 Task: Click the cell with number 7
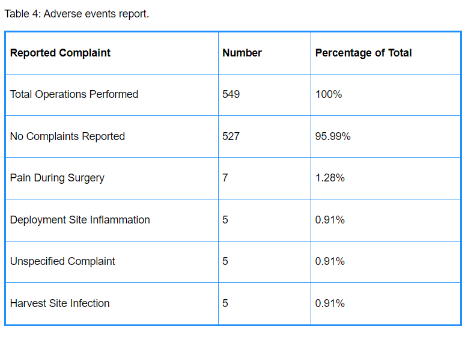click(x=225, y=178)
